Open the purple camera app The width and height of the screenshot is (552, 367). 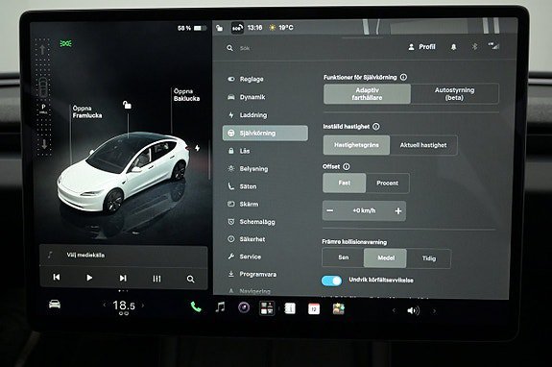(x=244, y=307)
